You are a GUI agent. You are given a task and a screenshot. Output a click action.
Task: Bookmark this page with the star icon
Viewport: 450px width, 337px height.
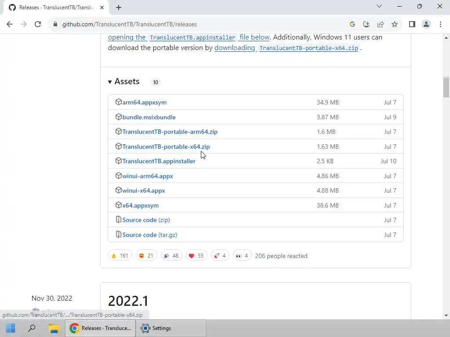coord(395,25)
